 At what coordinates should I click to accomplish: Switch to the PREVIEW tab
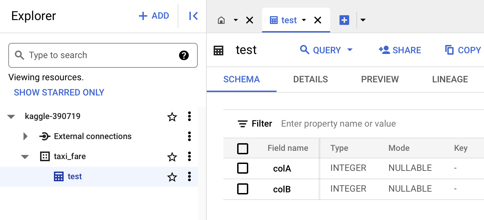(x=380, y=80)
